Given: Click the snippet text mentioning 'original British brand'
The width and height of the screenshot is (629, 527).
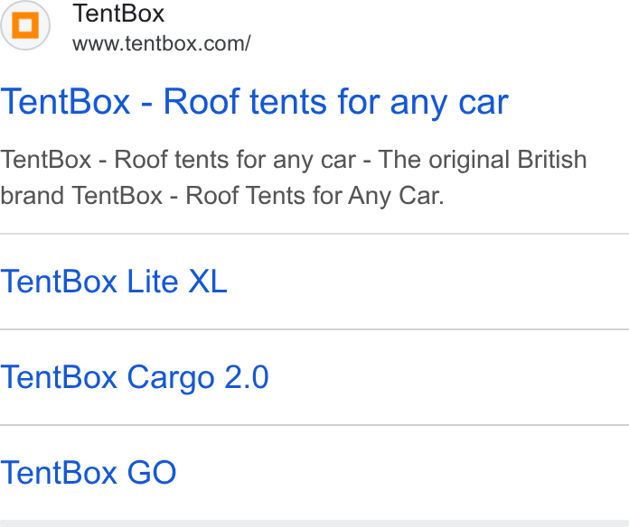Looking at the screenshot, I should [x=293, y=178].
